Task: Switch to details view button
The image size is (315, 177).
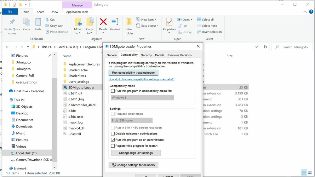Action: pyautogui.click(x=304, y=173)
